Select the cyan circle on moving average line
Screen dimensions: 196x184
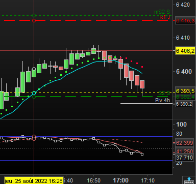pyautogui.click(x=34, y=93)
